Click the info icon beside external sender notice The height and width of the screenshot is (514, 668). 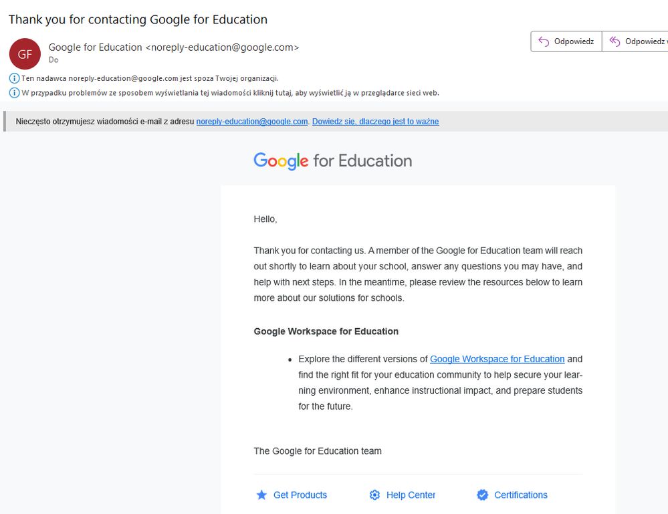tap(15, 78)
